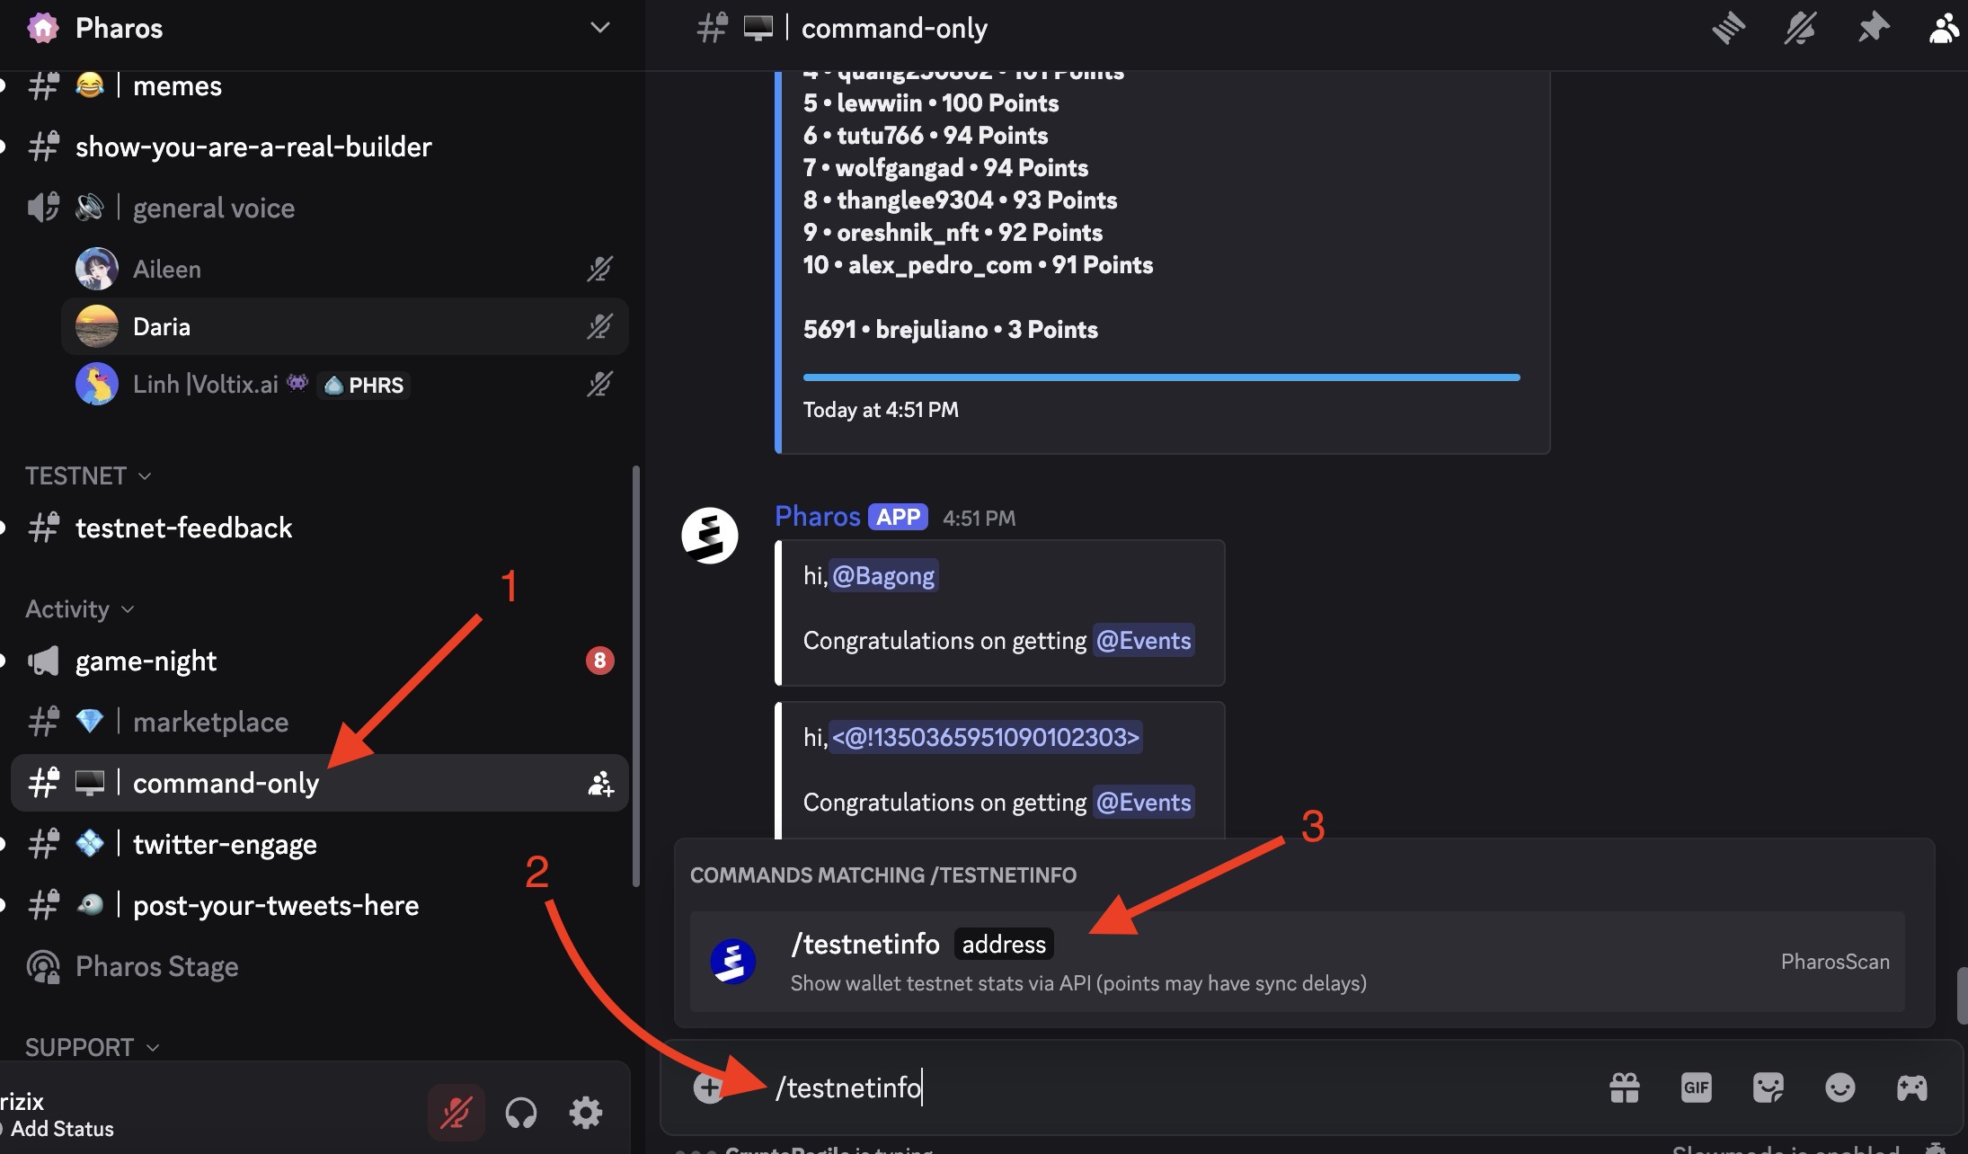This screenshot has height=1154, width=1968.
Task: Click the first @Events role mention
Action: pos(1143,640)
